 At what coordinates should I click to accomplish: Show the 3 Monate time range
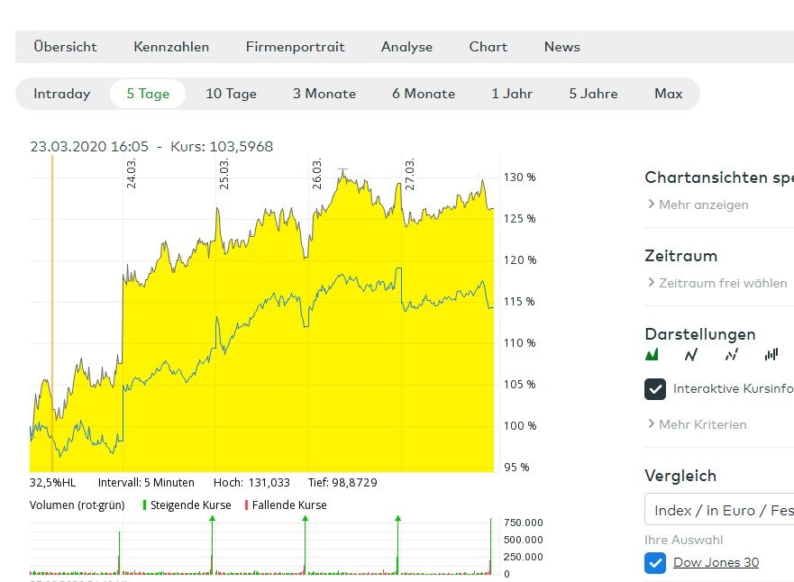[324, 94]
